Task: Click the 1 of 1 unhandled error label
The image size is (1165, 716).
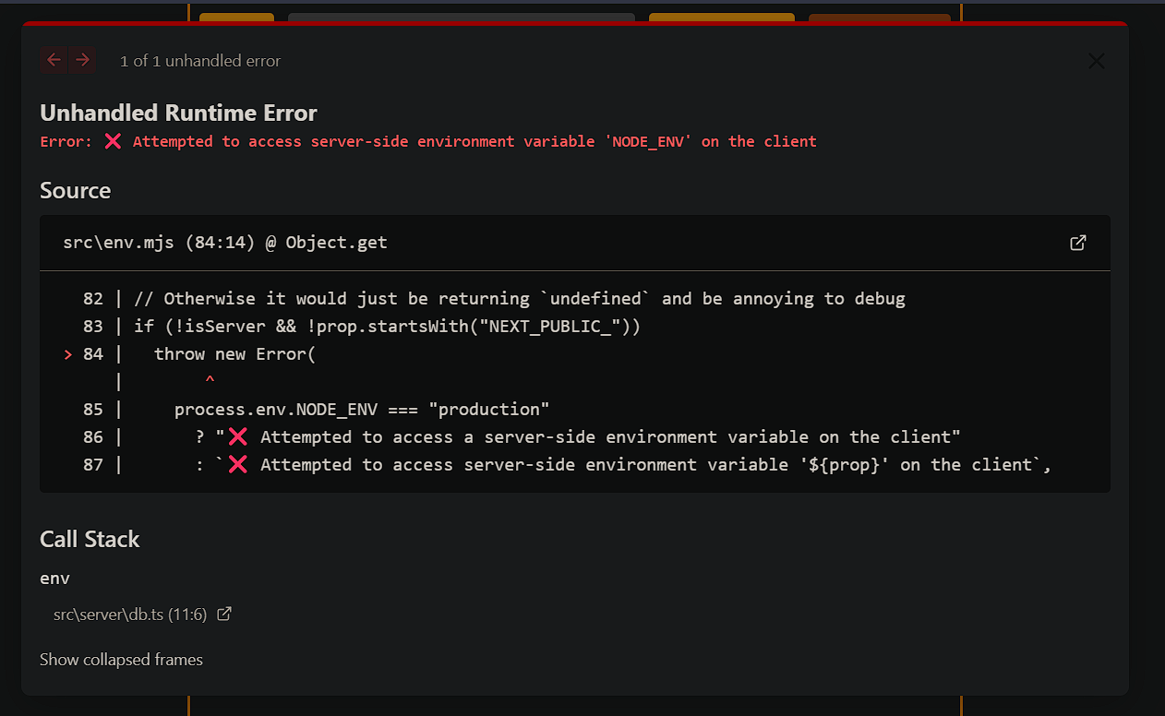Action: [x=199, y=61]
